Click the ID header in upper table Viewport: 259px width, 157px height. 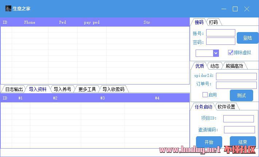(x=5, y=22)
